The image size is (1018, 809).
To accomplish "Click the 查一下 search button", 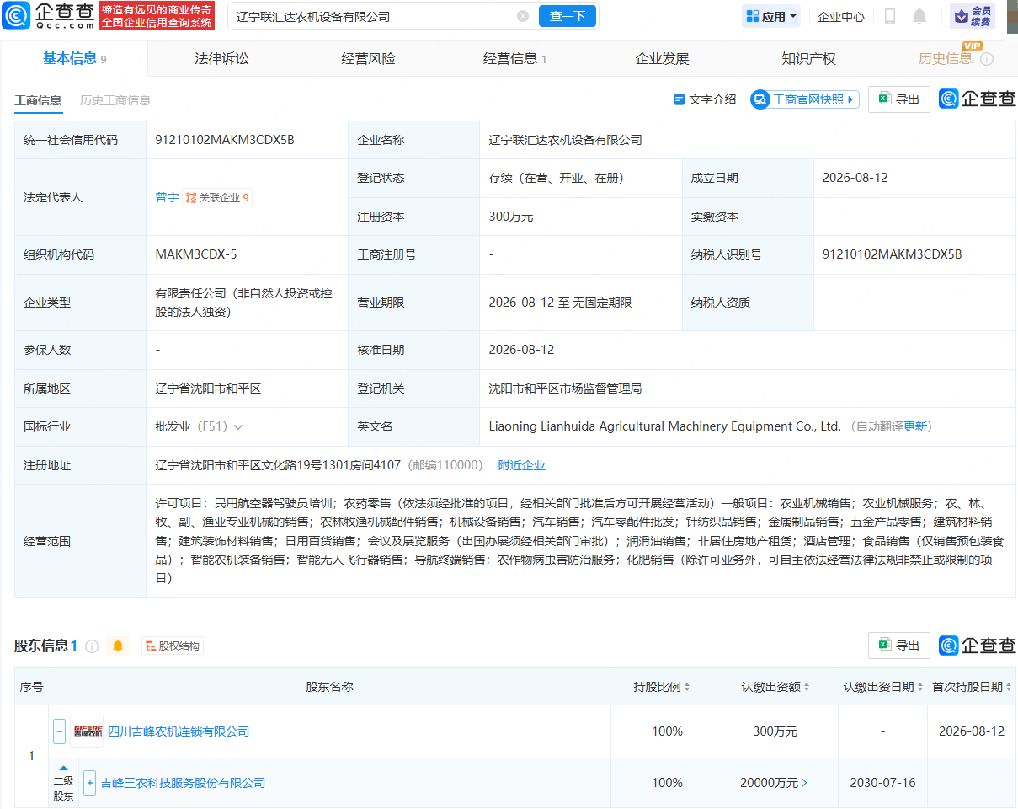I will pos(568,16).
